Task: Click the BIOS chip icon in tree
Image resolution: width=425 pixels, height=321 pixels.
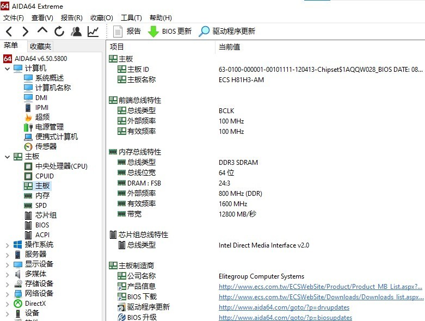Action: [x=28, y=225]
